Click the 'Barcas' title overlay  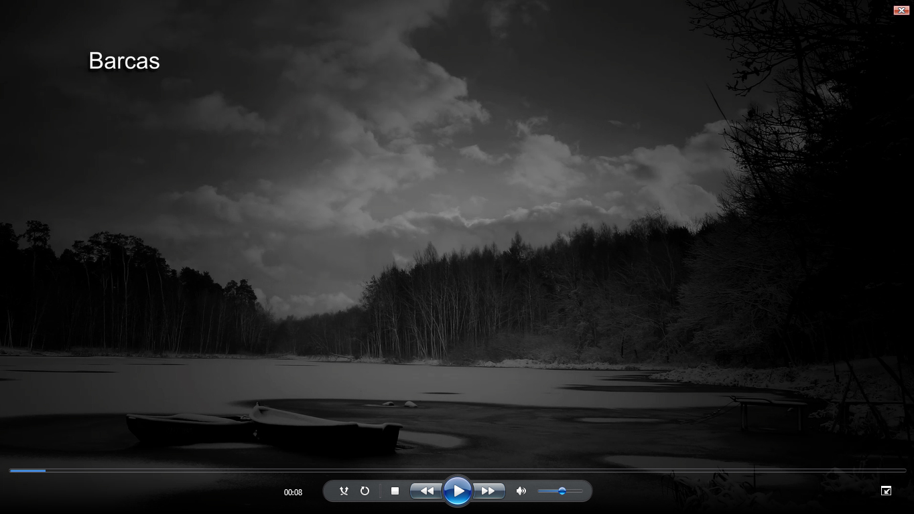124,61
